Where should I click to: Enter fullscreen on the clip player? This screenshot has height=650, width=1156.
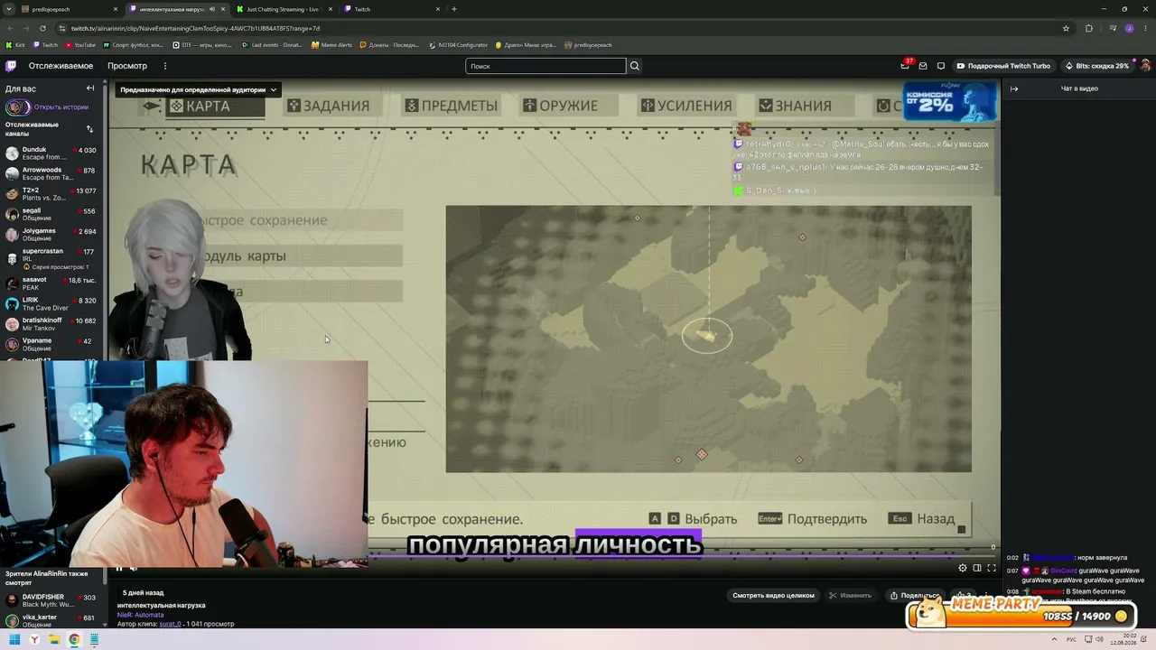coord(992,568)
